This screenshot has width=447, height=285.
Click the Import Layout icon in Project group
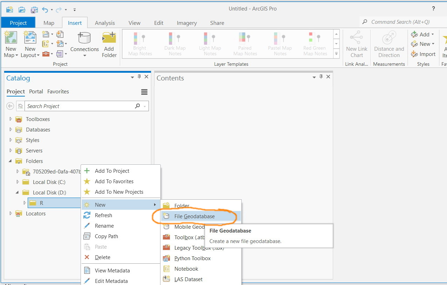coord(60,44)
